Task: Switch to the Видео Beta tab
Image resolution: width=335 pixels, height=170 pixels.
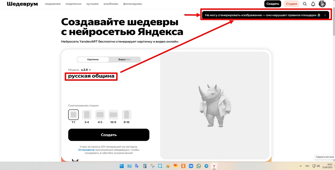Action: (125, 59)
